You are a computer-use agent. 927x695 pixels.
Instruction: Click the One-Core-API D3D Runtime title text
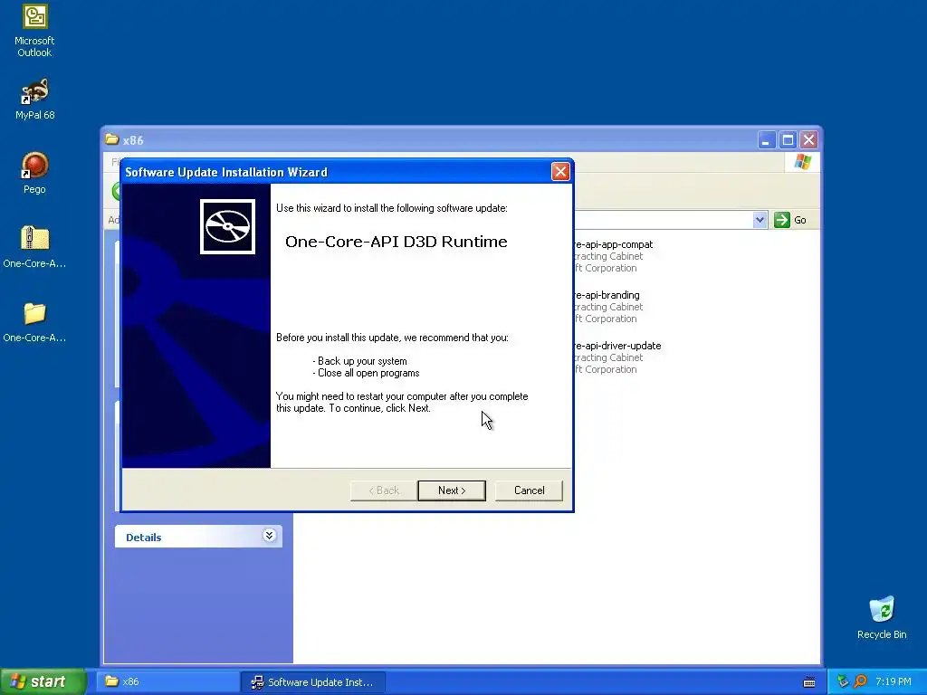click(397, 241)
